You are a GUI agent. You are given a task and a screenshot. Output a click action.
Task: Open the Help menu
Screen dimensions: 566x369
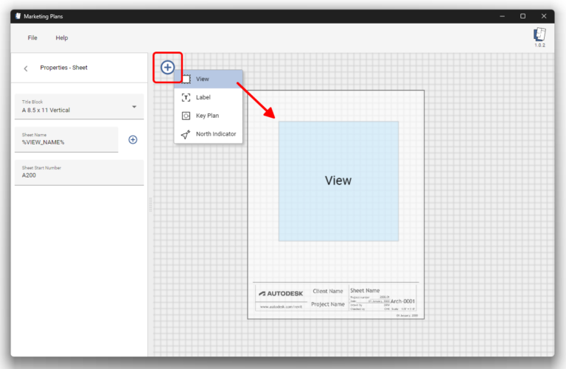click(62, 38)
